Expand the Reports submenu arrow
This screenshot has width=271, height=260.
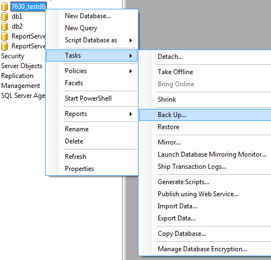(x=131, y=114)
